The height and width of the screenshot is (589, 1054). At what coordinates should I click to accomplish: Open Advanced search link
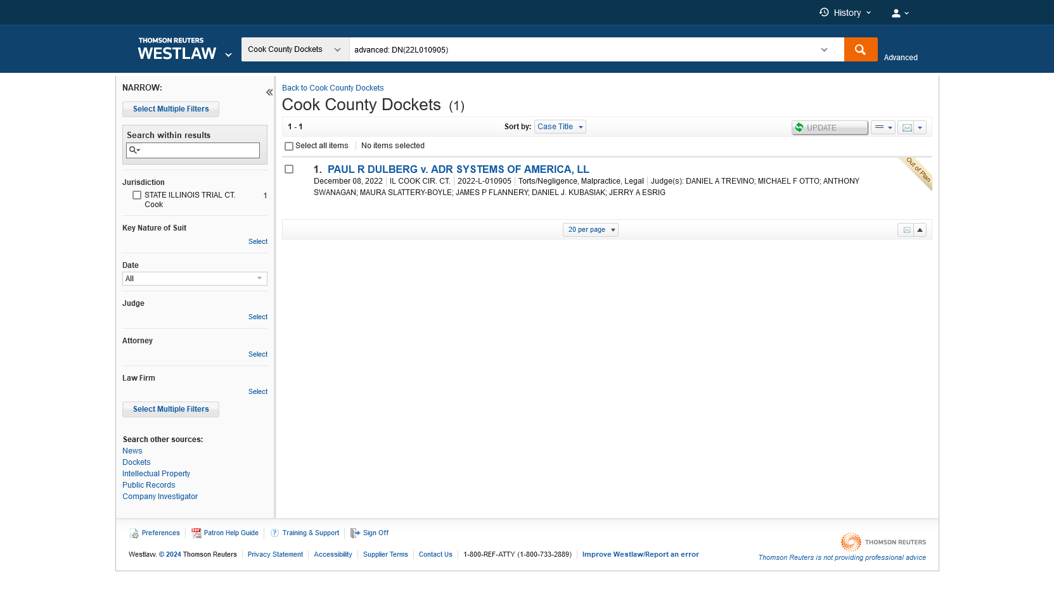coord(901,58)
